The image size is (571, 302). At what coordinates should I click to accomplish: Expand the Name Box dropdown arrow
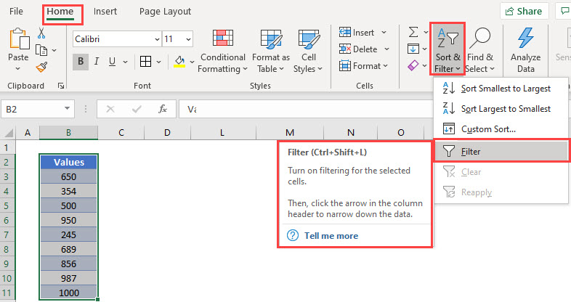67,108
